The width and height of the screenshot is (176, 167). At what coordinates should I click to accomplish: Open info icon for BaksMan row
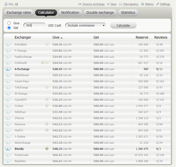coord(8,161)
